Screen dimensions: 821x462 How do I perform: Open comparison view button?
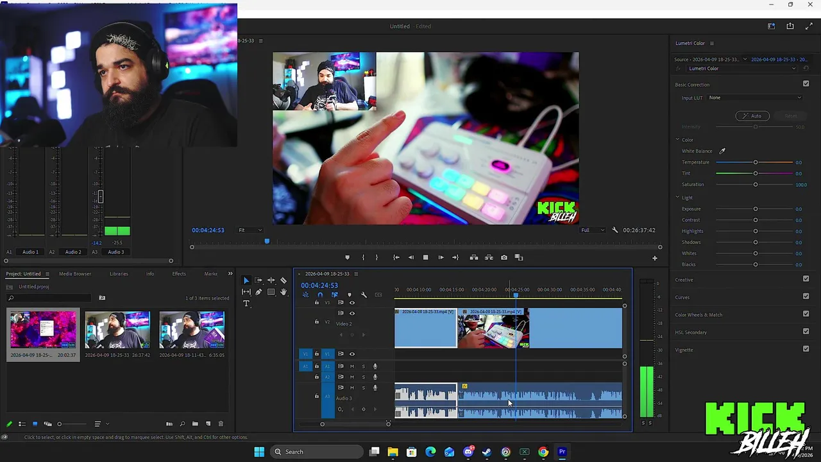pyautogui.click(x=519, y=257)
